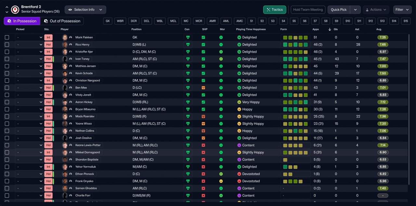
Task: Switch to Out of Possession tab
Action: click(x=62, y=21)
